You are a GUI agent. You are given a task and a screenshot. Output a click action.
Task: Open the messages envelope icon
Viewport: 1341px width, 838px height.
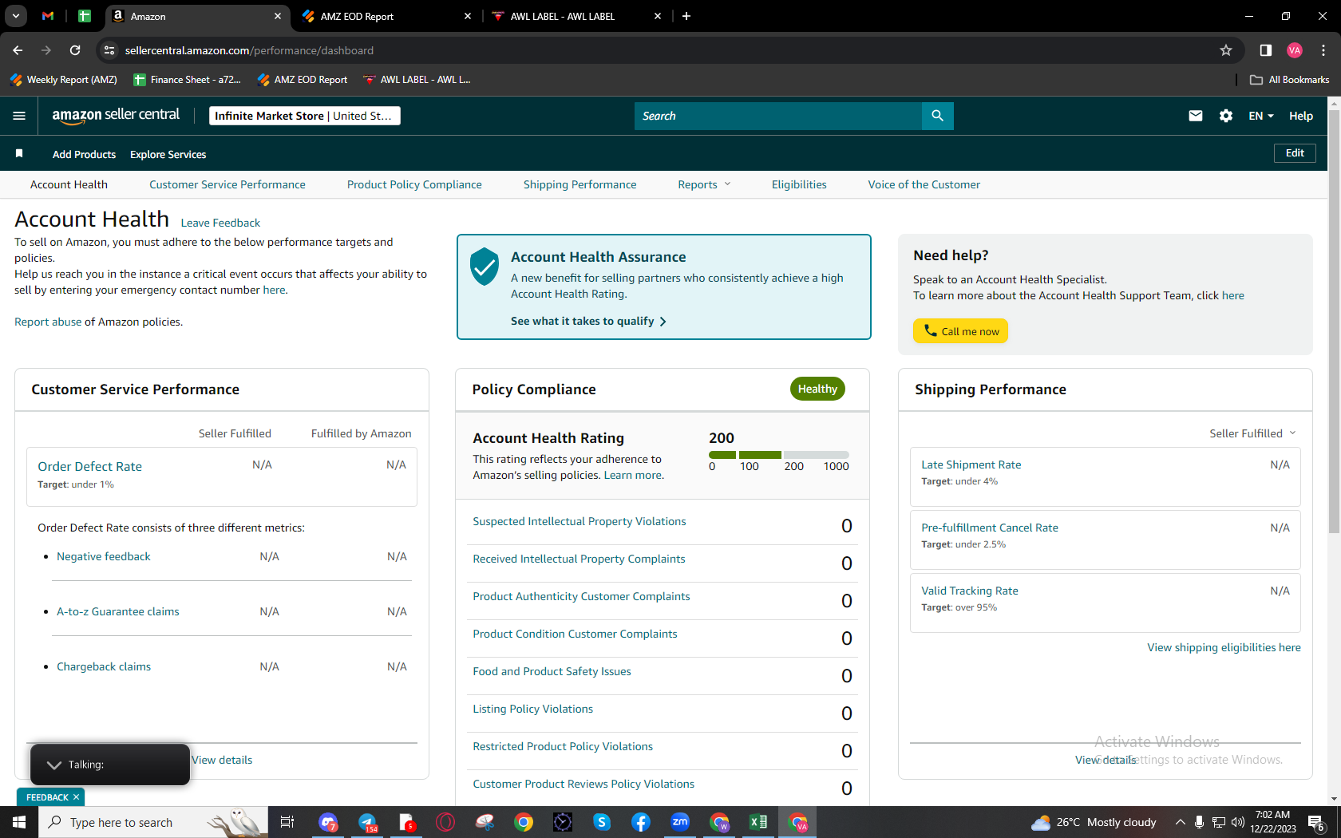point(1195,116)
